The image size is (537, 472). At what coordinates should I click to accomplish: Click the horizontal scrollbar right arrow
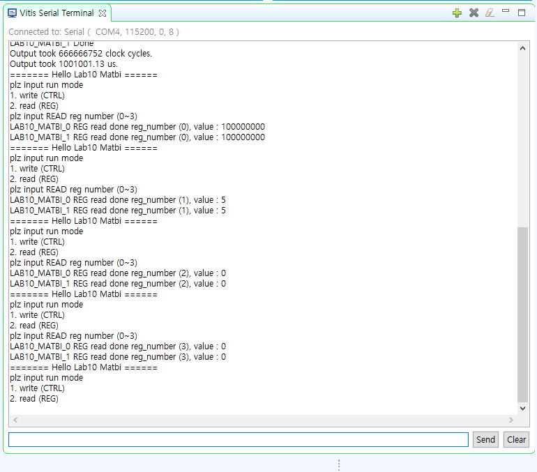[x=511, y=420]
